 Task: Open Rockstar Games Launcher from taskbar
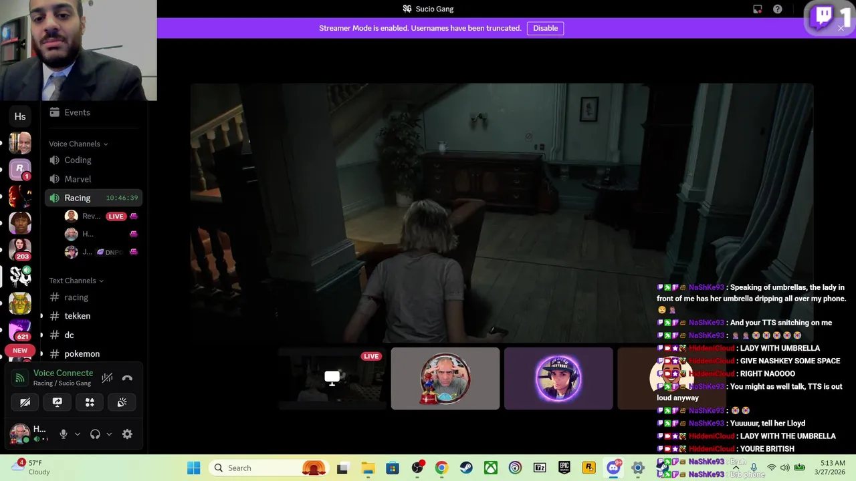(x=588, y=468)
